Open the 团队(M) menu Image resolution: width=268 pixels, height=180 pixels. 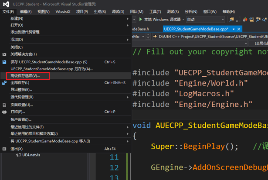[136, 12]
